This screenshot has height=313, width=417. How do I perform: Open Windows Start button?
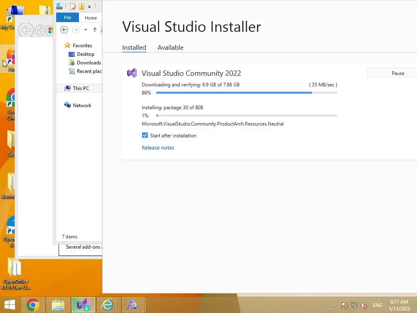coord(10,304)
